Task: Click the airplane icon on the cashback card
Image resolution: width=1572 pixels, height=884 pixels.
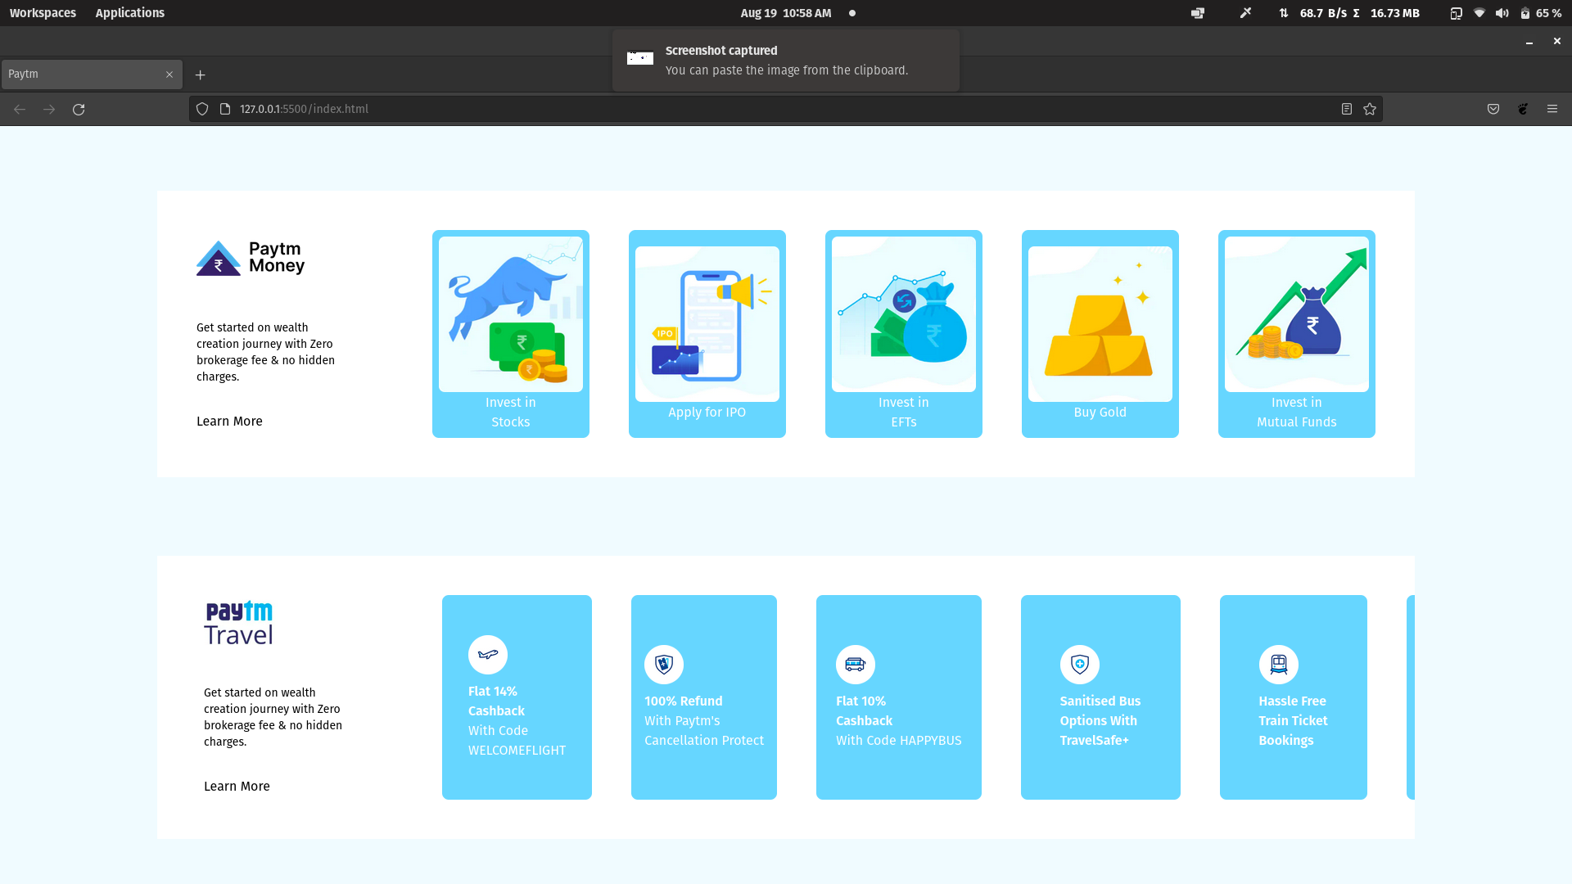Action: pyautogui.click(x=489, y=655)
